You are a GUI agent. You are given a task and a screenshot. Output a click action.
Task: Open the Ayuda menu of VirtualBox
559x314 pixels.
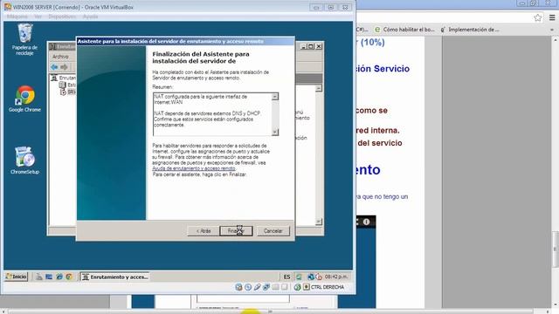tap(90, 17)
